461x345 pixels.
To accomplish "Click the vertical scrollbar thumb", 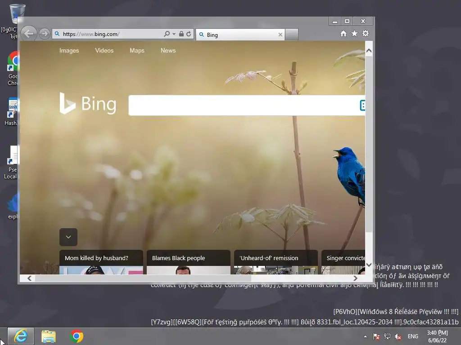I will click(x=369, y=144).
